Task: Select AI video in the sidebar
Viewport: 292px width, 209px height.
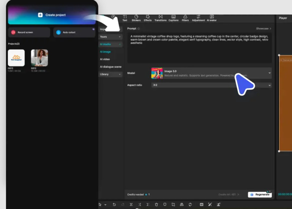Action: (105, 59)
